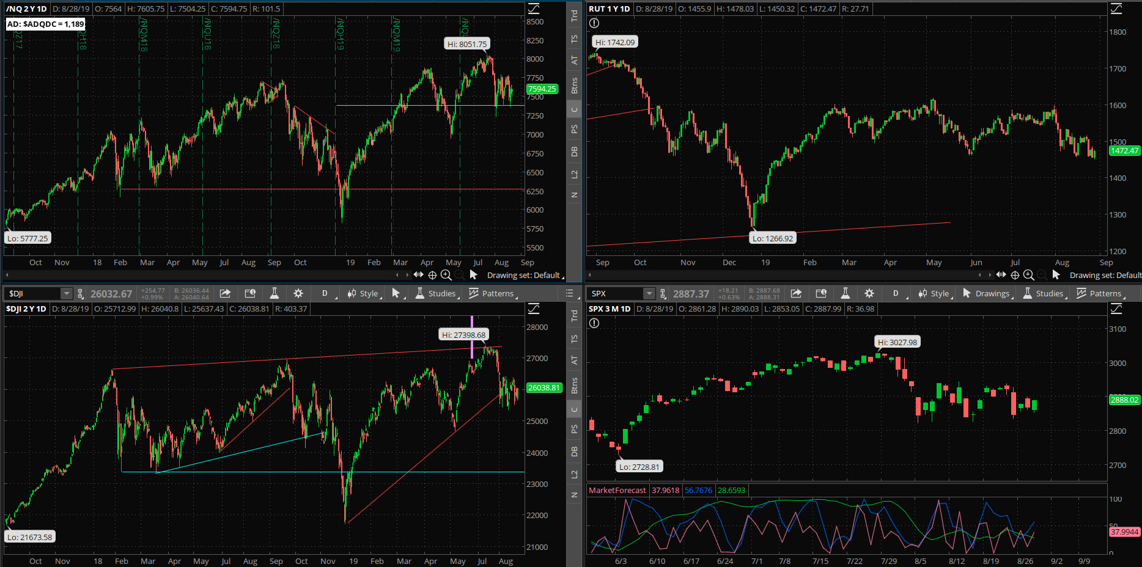The image size is (1142, 567).
Task: Click the SPX symbol input field
Action: click(x=616, y=294)
